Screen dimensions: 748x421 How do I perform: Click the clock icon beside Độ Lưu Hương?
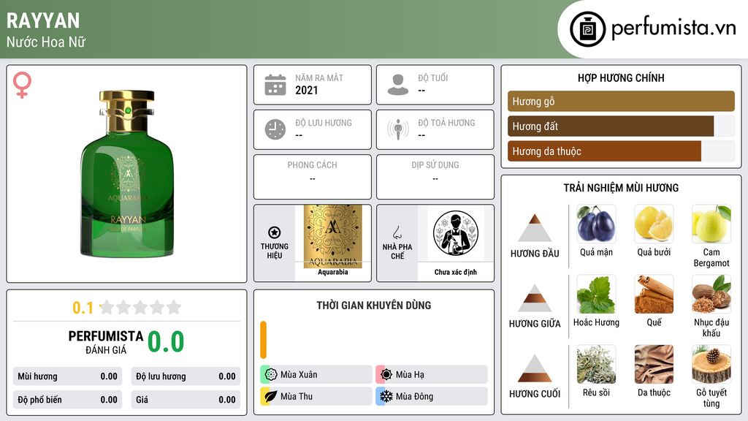(x=275, y=129)
